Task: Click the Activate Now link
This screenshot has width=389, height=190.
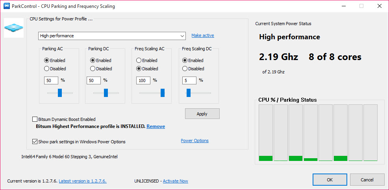Action: (175, 181)
